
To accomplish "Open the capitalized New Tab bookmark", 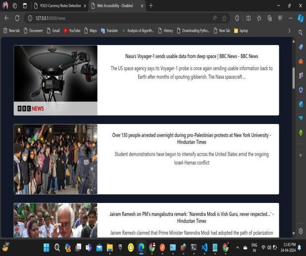I will [222, 30].
